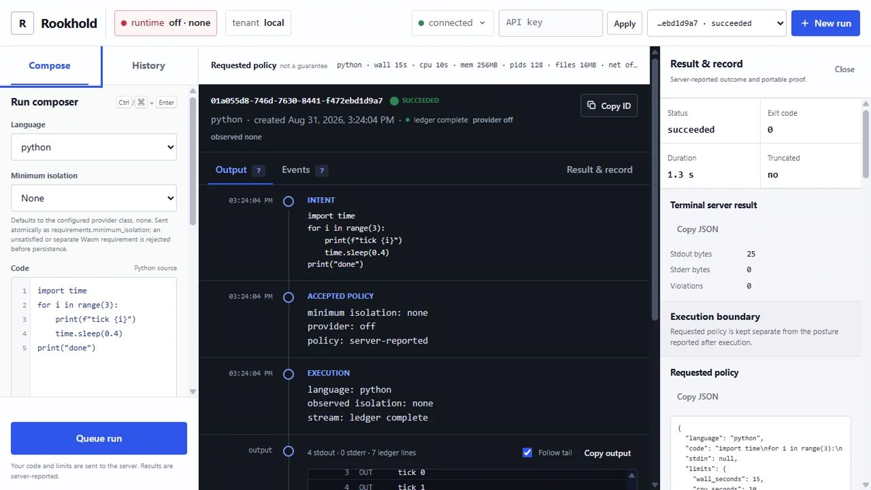The width and height of the screenshot is (871, 490).
Task: Select the Events tab
Action: click(305, 170)
